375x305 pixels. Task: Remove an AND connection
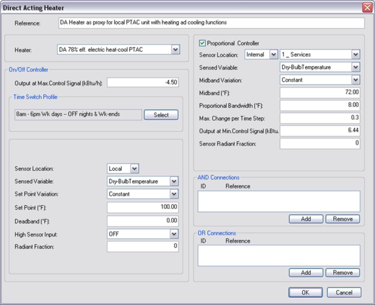343,219
